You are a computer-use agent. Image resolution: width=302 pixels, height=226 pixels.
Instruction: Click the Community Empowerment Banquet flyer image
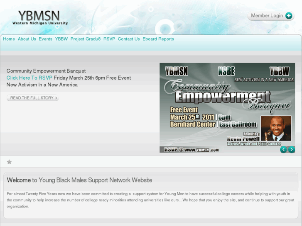227,108
